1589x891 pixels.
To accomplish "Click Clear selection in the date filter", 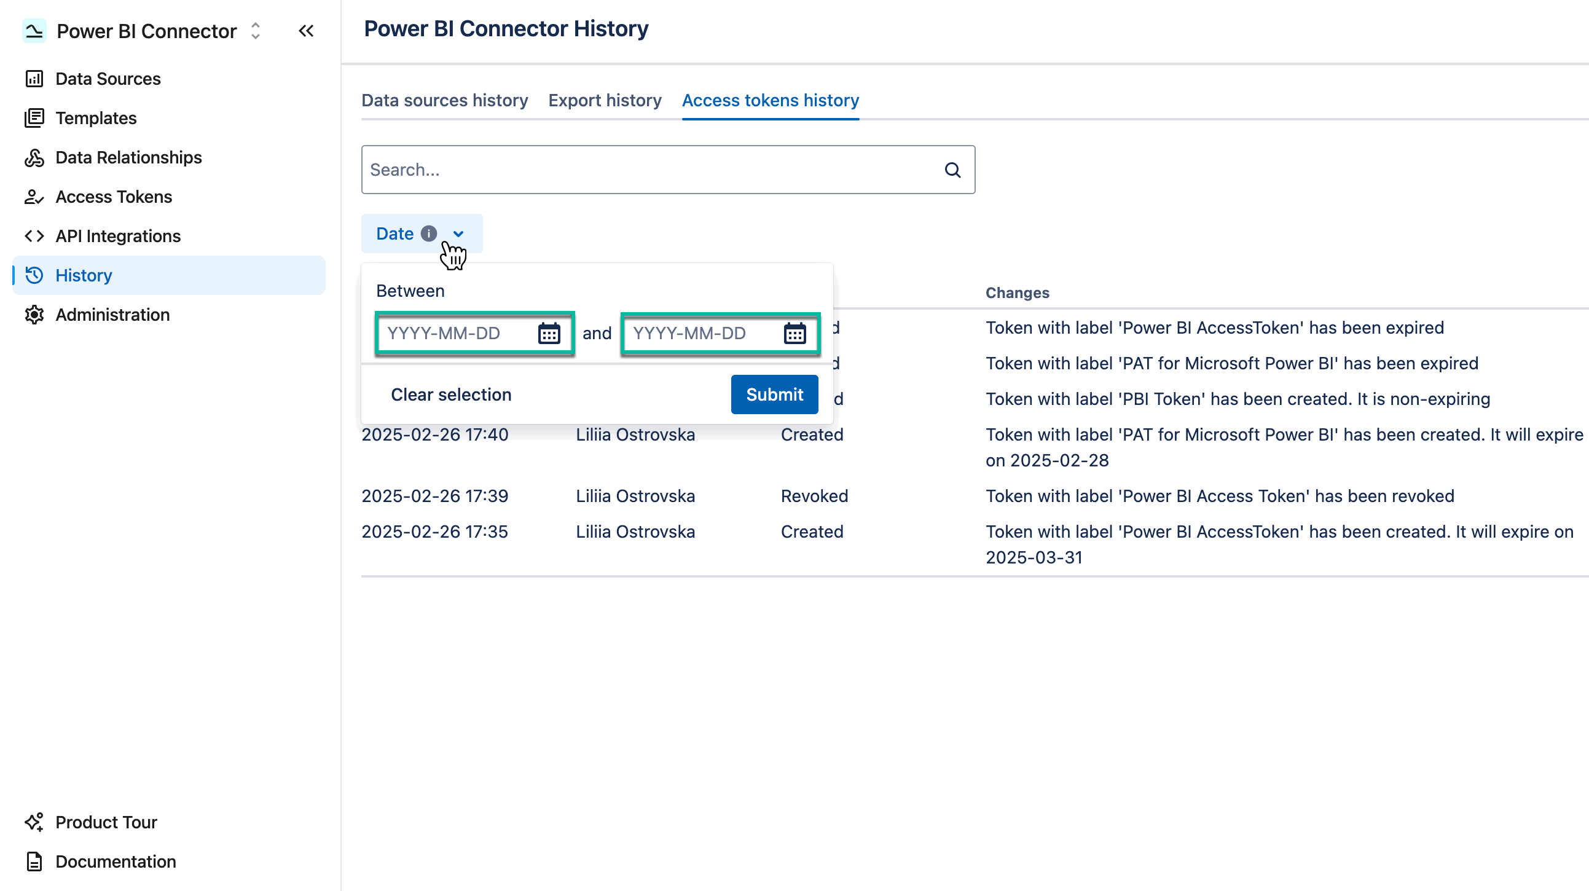I will (451, 394).
